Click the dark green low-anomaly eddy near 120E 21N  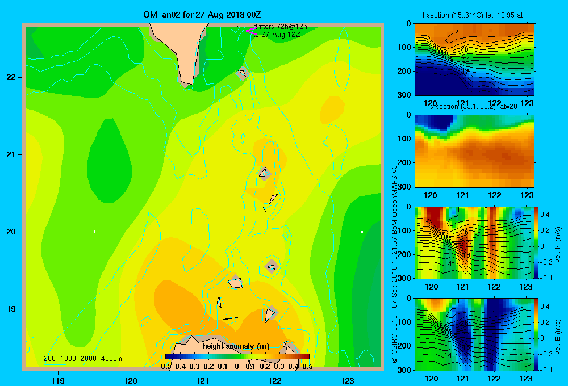pyautogui.click(x=110, y=161)
